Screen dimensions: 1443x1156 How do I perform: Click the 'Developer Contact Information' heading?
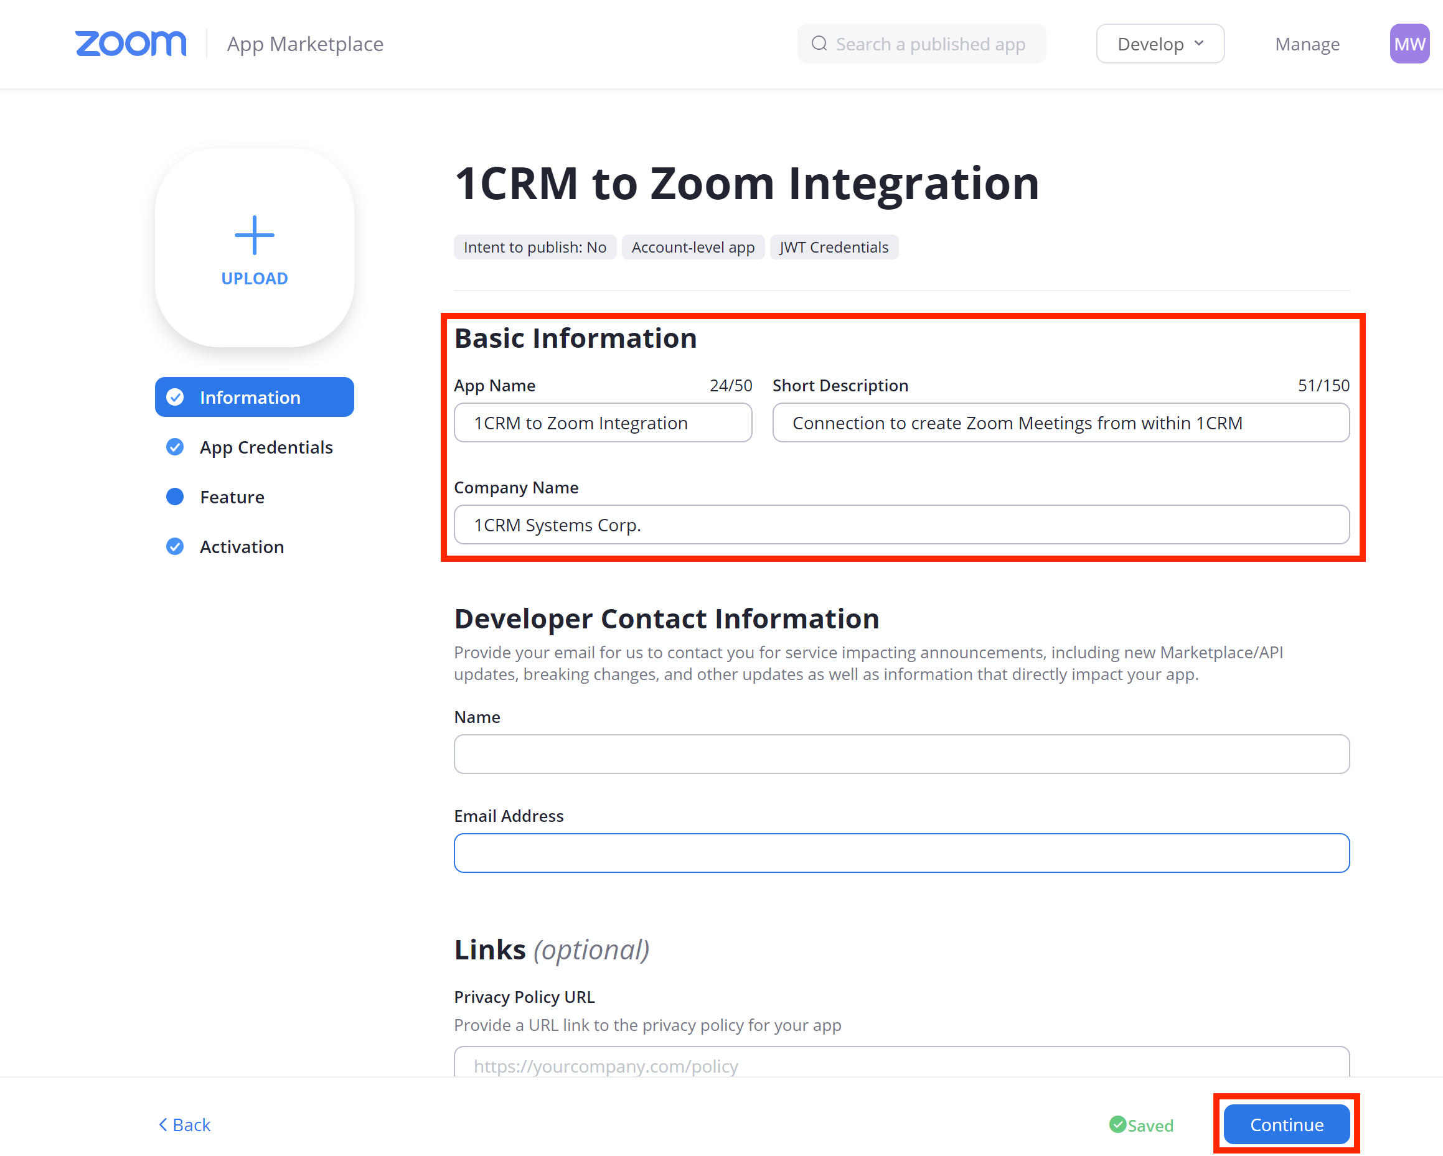click(x=667, y=619)
